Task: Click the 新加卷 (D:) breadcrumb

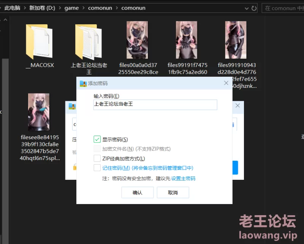Action: [42, 8]
